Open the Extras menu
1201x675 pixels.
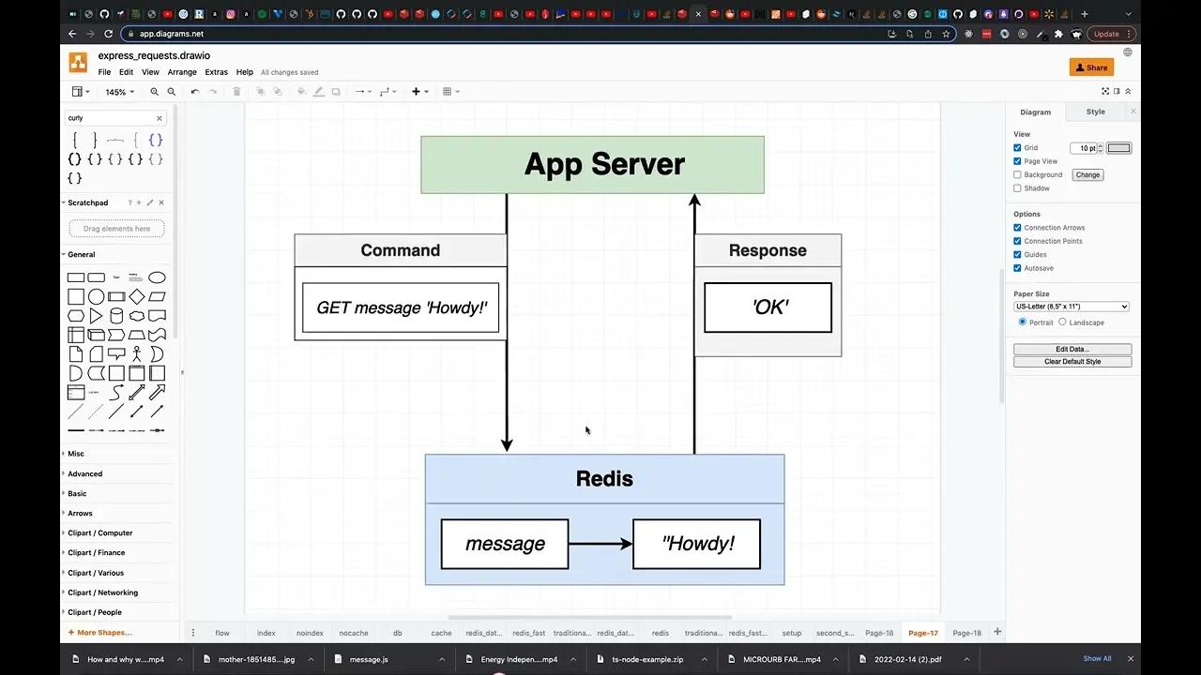[x=216, y=71]
